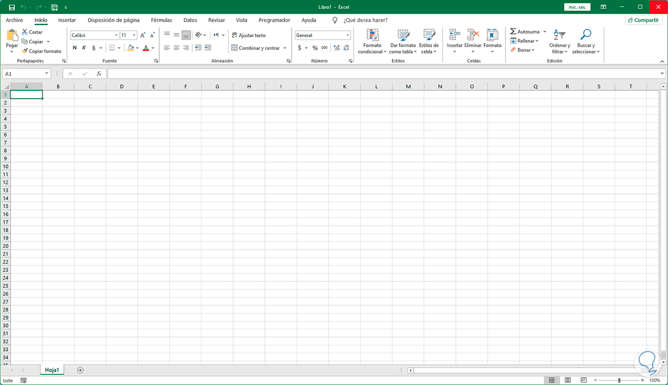The image size is (668, 385).
Task: Switch to Insertar tab
Action: [67, 20]
